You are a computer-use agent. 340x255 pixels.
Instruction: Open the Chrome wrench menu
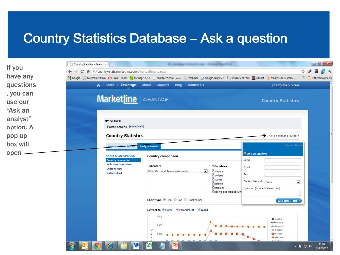click(x=330, y=71)
